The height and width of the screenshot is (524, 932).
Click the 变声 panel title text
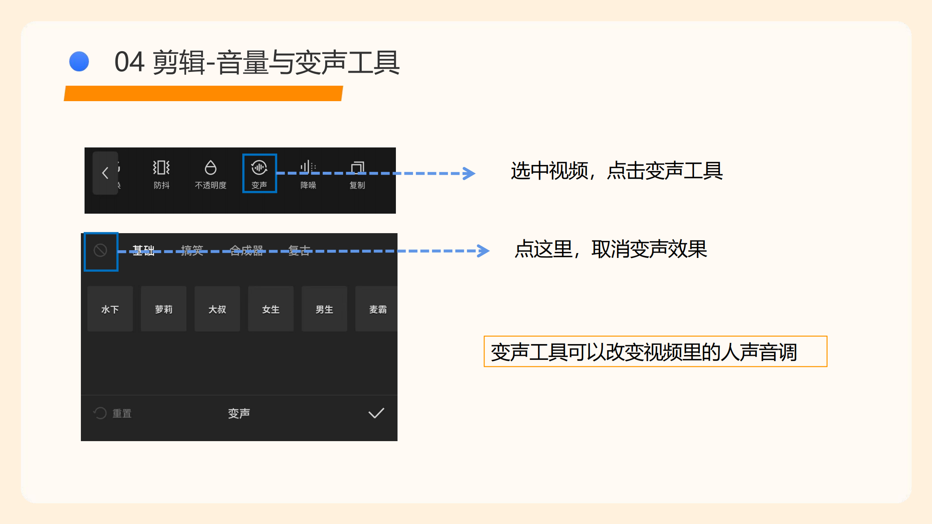[239, 413]
